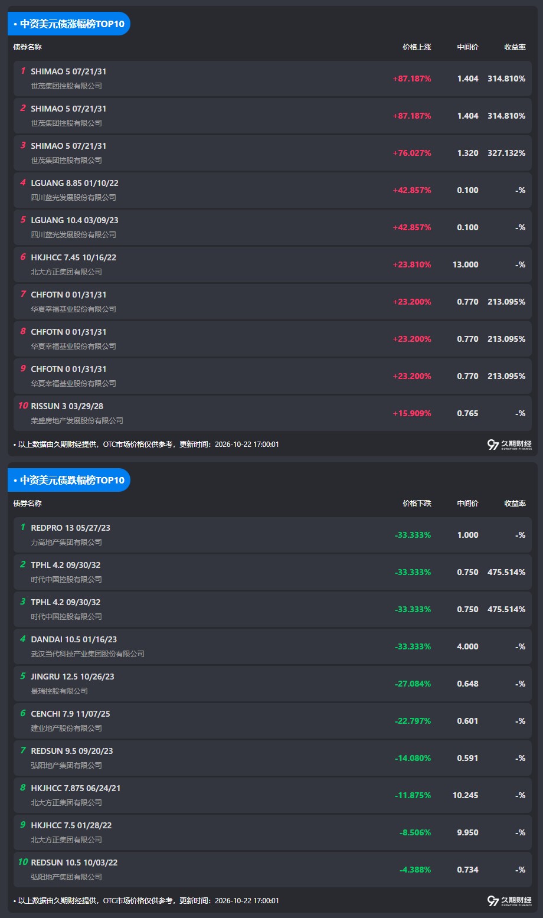Click 收益率 header in the losers table

pos(515,504)
